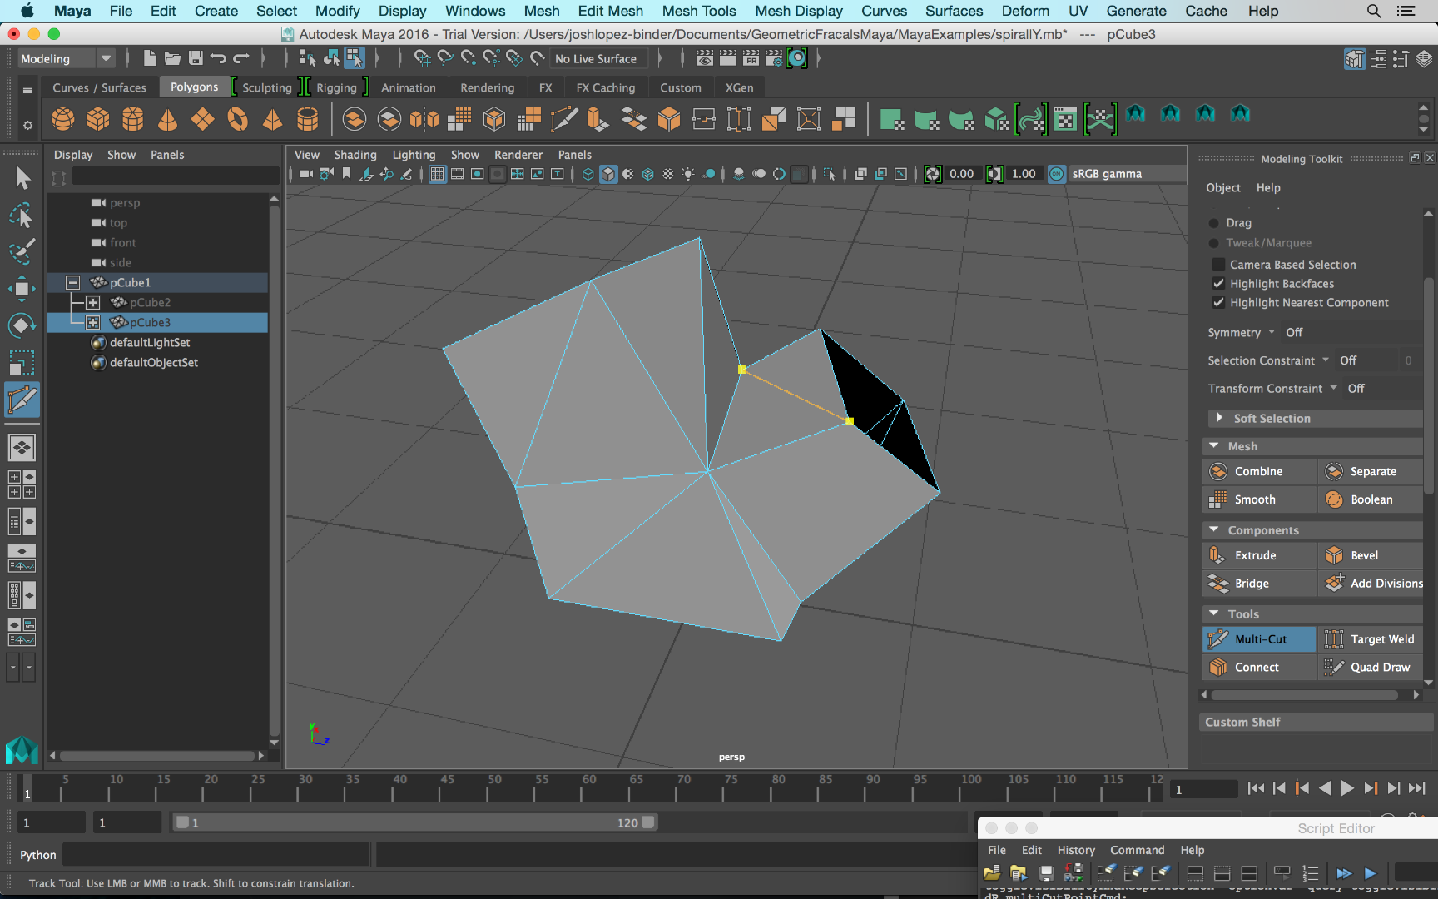1438x899 pixels.
Task: Open the Apple menu
Action: [27, 11]
